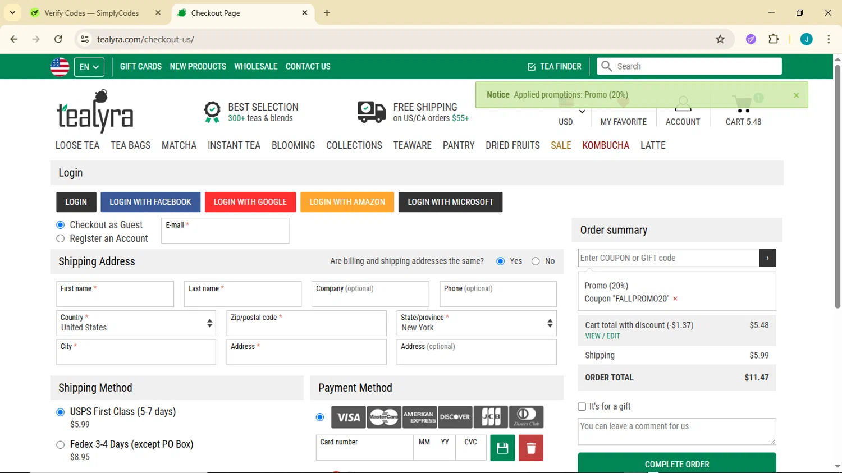Open the Collections category
The width and height of the screenshot is (842, 473).
click(x=354, y=145)
